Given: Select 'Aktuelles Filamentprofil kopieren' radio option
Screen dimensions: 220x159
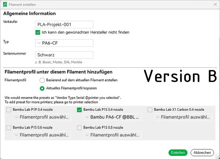Looking at the screenshot, I should click(x=42, y=88).
